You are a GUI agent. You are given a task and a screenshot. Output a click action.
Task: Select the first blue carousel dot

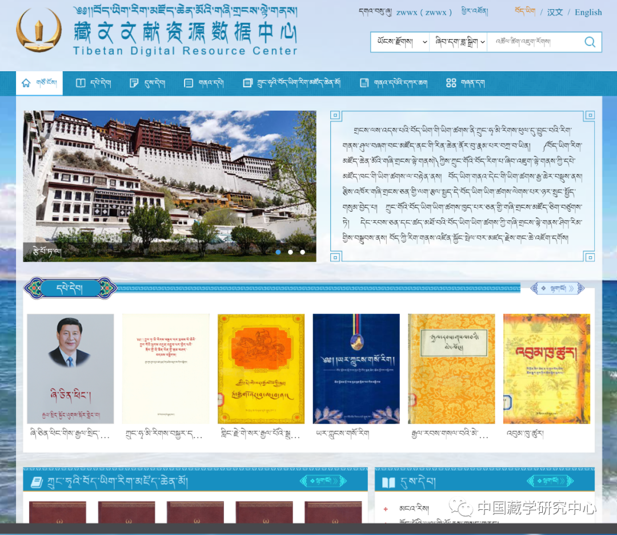278,252
